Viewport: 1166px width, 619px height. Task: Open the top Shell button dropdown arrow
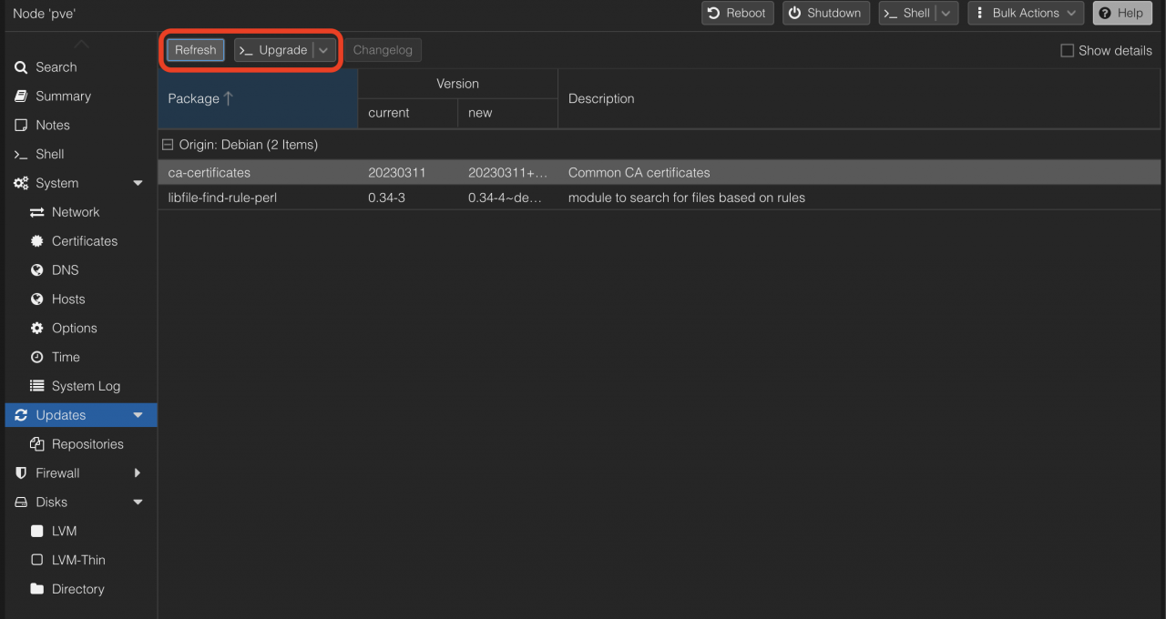(946, 13)
